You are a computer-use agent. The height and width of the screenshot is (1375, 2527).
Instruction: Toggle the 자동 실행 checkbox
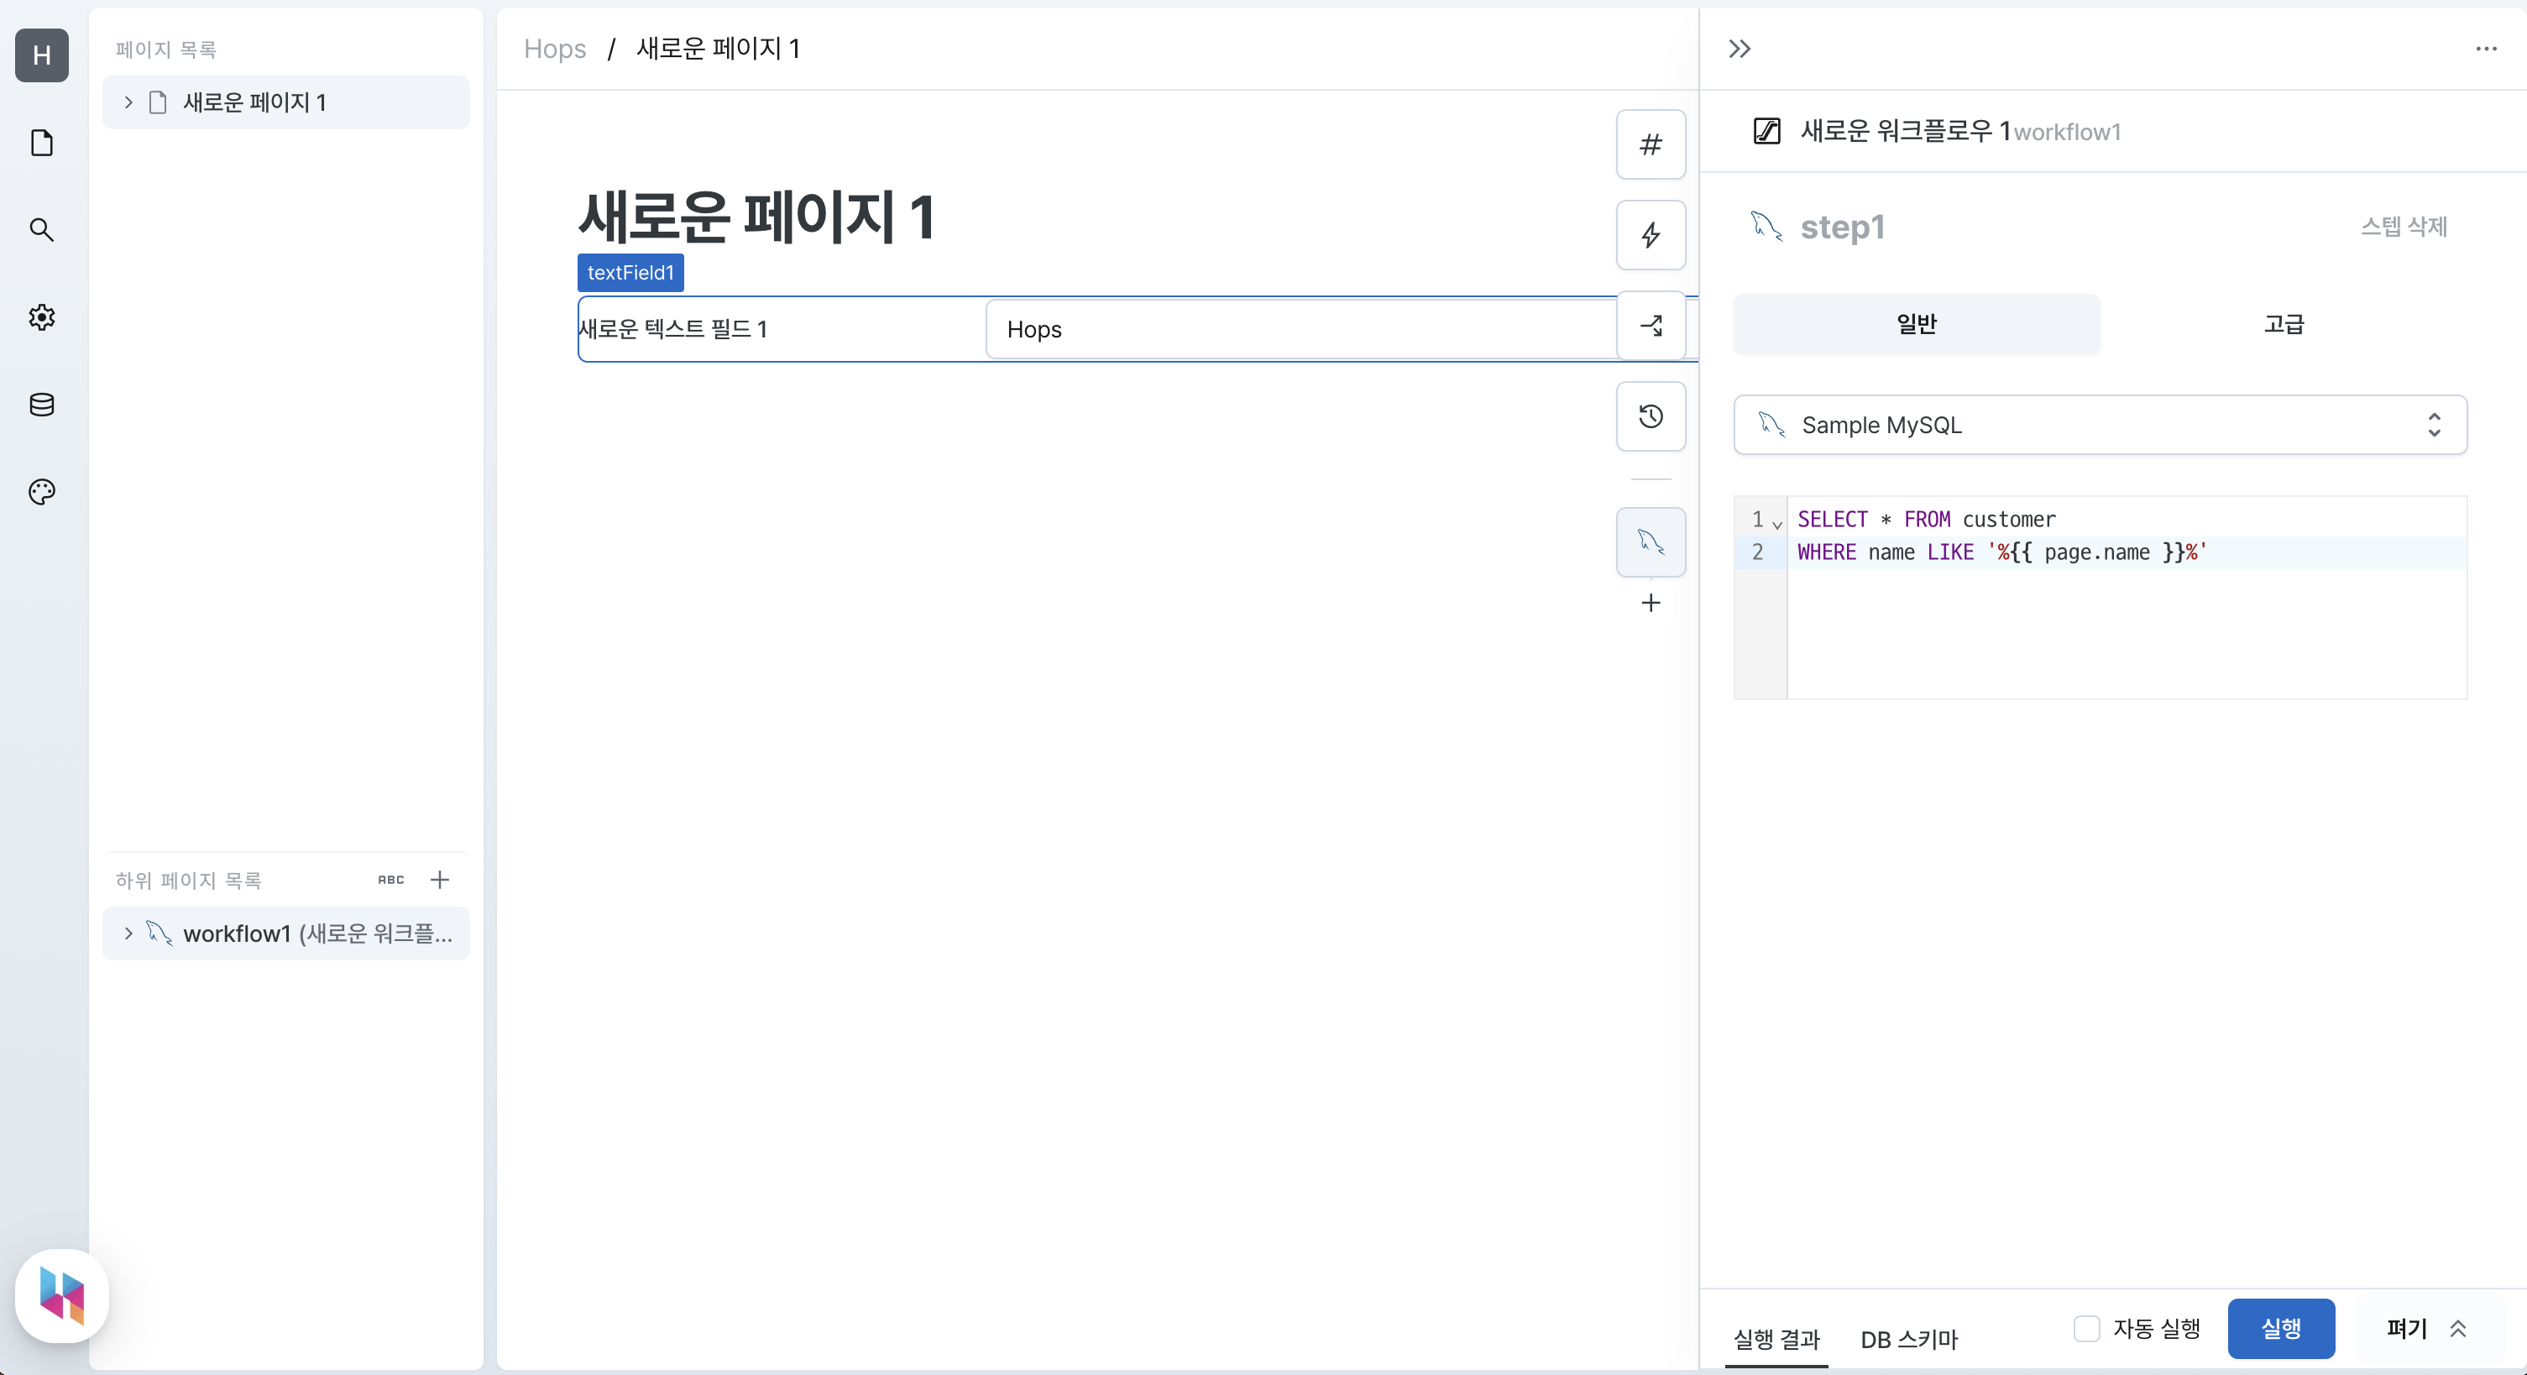pos(2086,1329)
